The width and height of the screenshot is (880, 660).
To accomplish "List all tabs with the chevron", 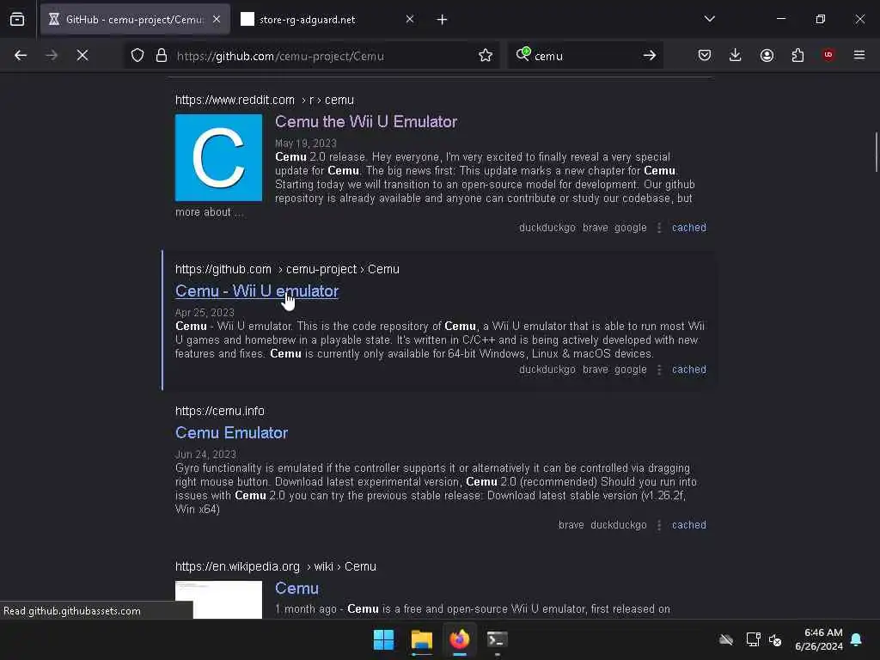I will point(709,19).
